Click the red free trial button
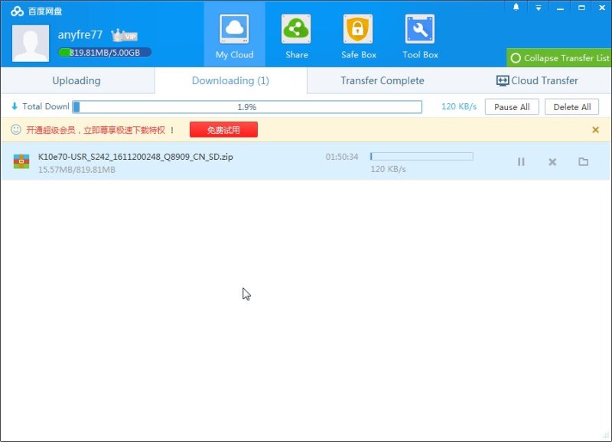The width and height of the screenshot is (612, 442). pyautogui.click(x=223, y=129)
